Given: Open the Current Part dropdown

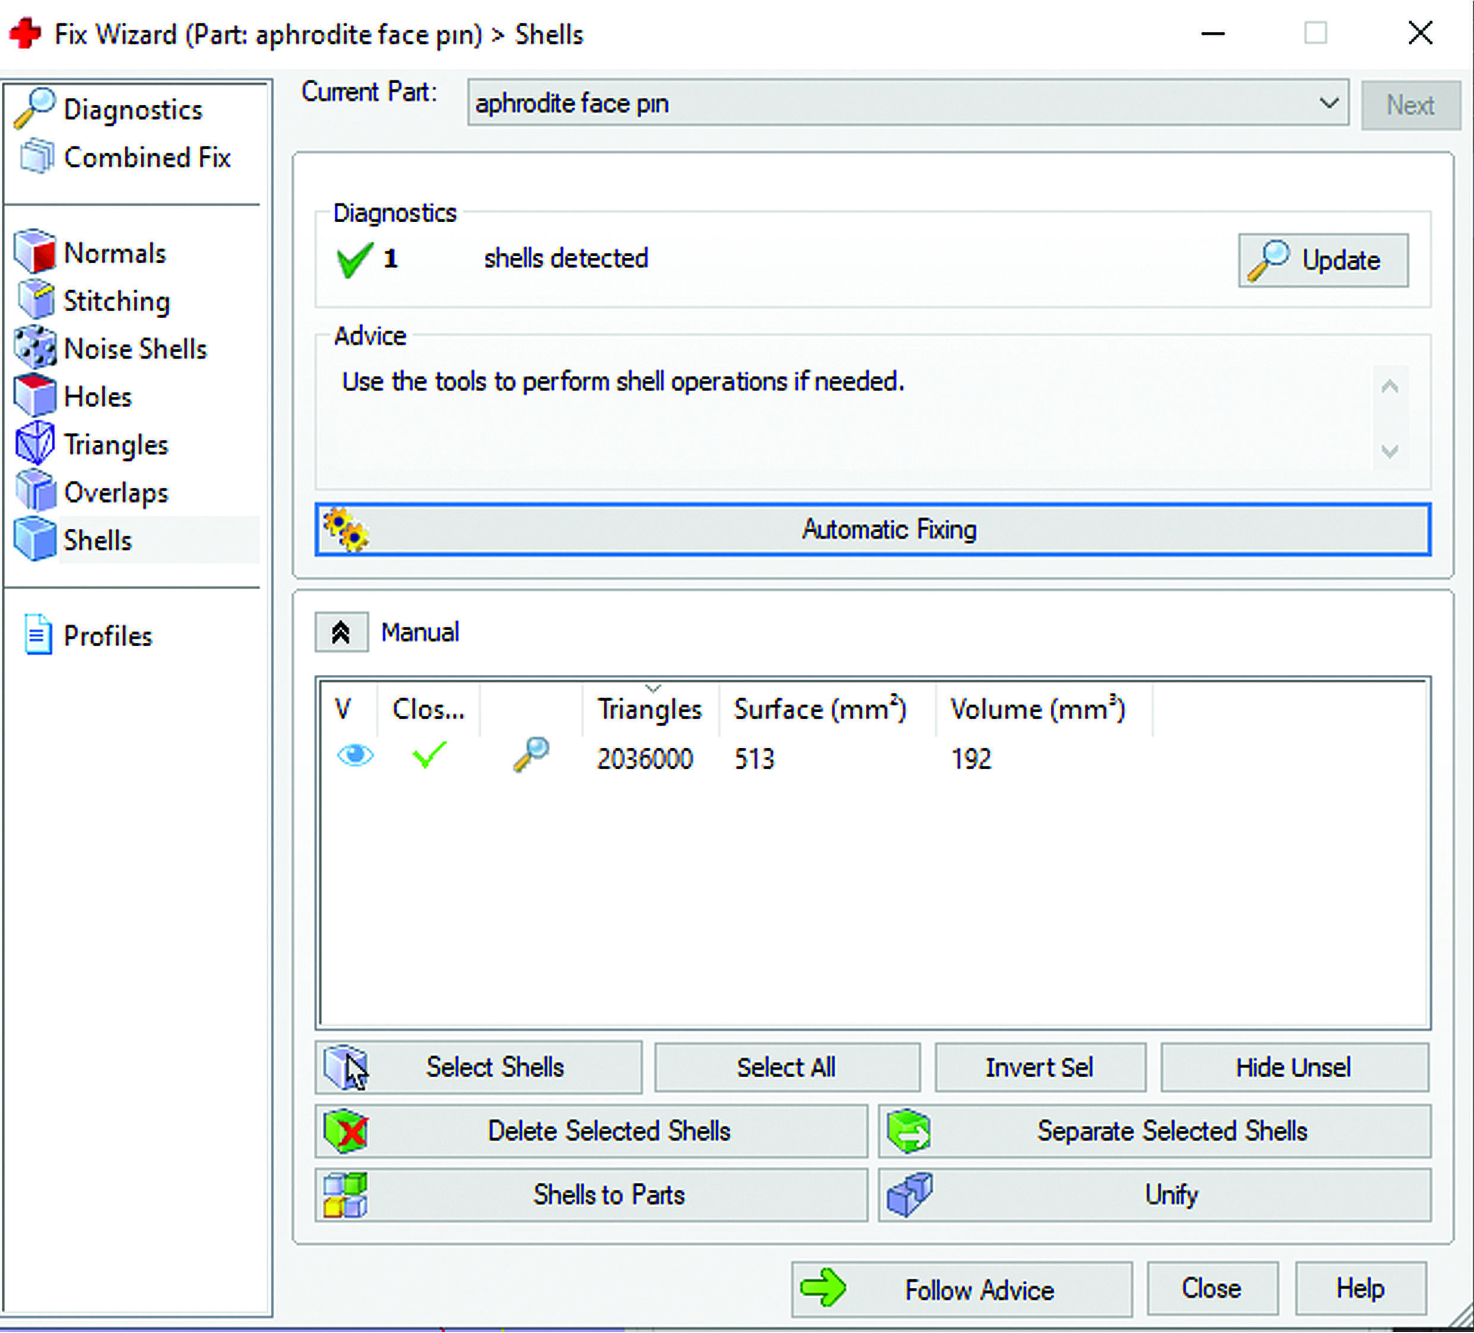Looking at the screenshot, I should point(1328,103).
